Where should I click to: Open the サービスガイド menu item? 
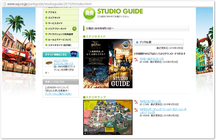coord(61,23)
